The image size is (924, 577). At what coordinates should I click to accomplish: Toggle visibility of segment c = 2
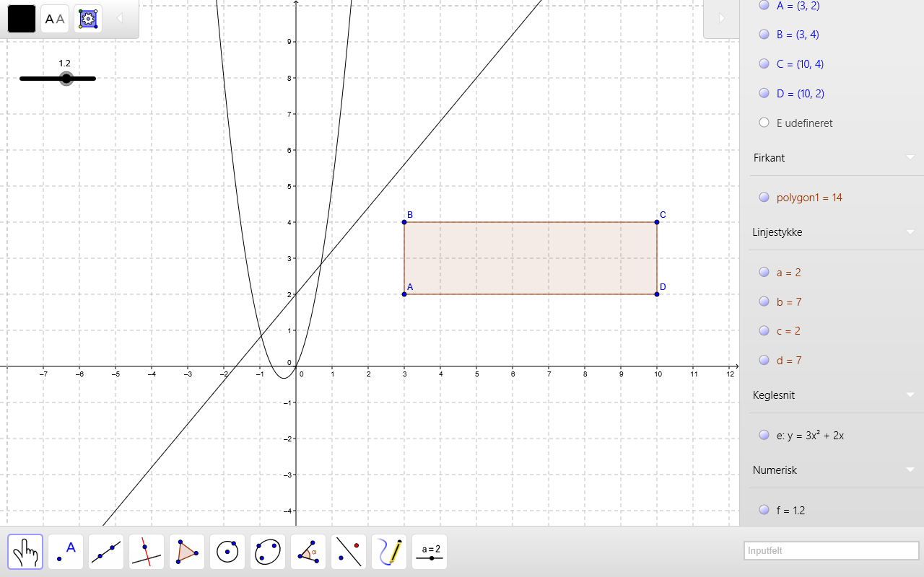(764, 331)
